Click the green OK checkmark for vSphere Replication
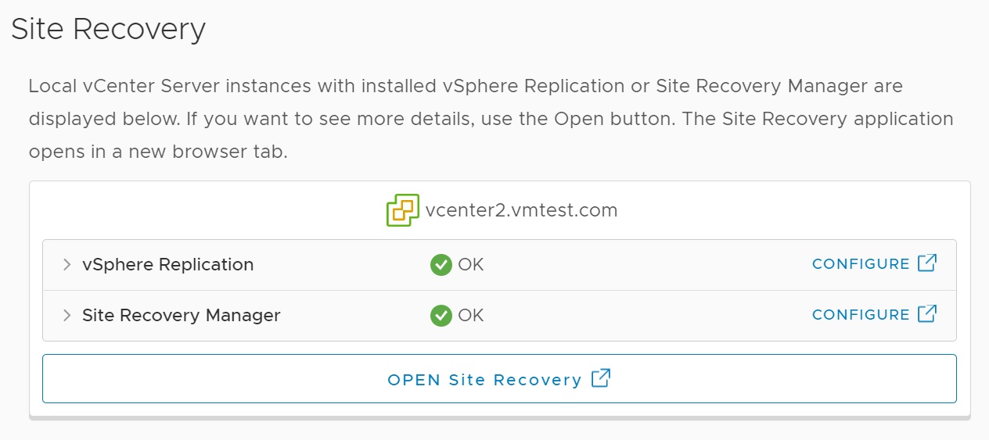 tap(441, 265)
